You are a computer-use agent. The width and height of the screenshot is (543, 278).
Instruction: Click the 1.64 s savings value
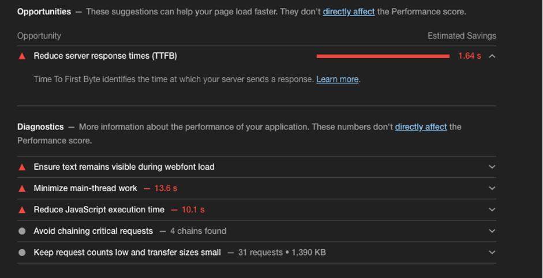(x=469, y=56)
